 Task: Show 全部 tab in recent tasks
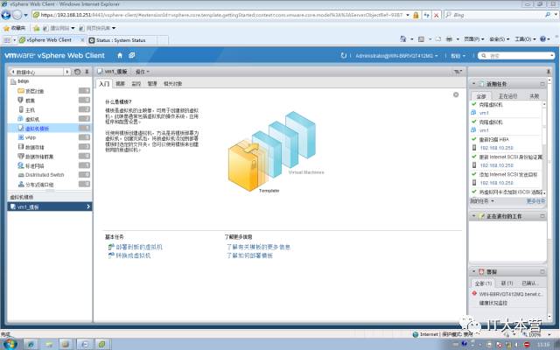(x=481, y=96)
